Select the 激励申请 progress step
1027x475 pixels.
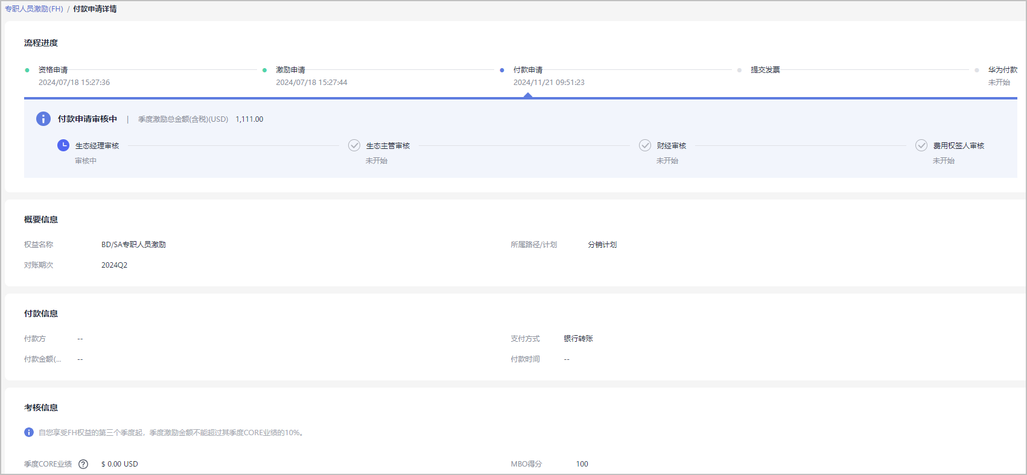point(290,70)
